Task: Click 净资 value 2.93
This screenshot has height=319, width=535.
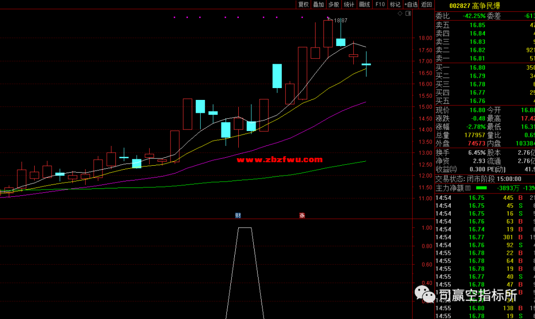Action: (479, 161)
